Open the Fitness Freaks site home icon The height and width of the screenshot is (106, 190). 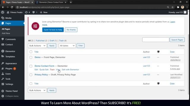click(8, 12)
